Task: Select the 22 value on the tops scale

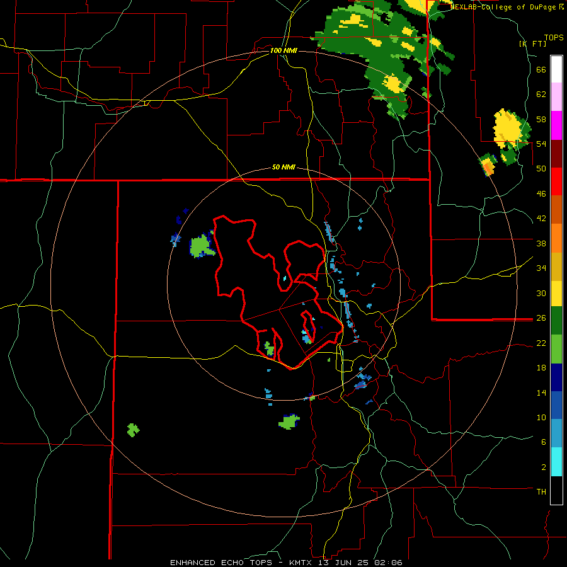Action: click(541, 343)
